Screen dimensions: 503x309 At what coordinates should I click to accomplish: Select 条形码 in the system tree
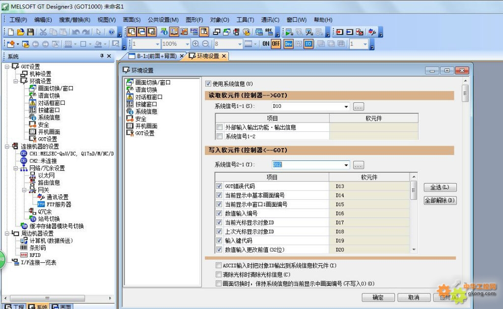pos(37,248)
